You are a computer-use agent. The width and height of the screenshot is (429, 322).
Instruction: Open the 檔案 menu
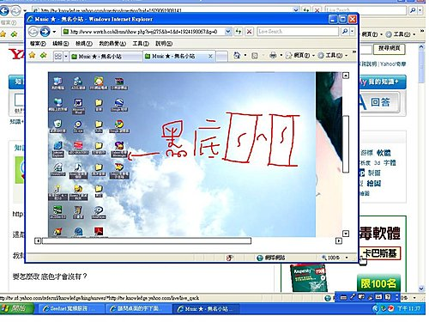(38, 44)
